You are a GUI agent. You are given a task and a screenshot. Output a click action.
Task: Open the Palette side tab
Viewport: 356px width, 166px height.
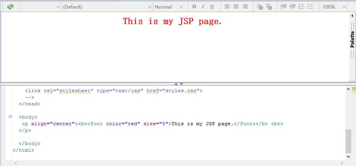point(352,39)
